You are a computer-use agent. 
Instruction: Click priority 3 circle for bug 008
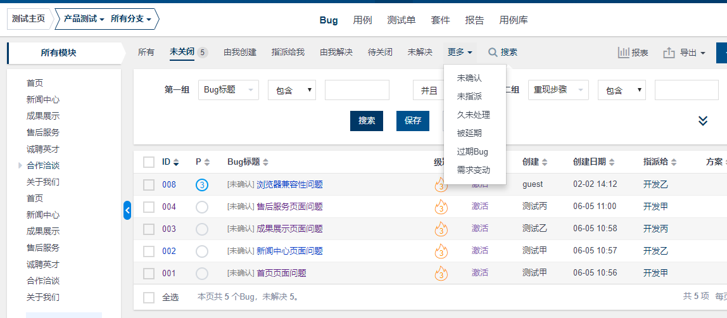202,185
